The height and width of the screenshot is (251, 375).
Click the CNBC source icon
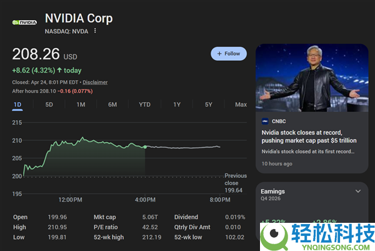tap(265, 121)
